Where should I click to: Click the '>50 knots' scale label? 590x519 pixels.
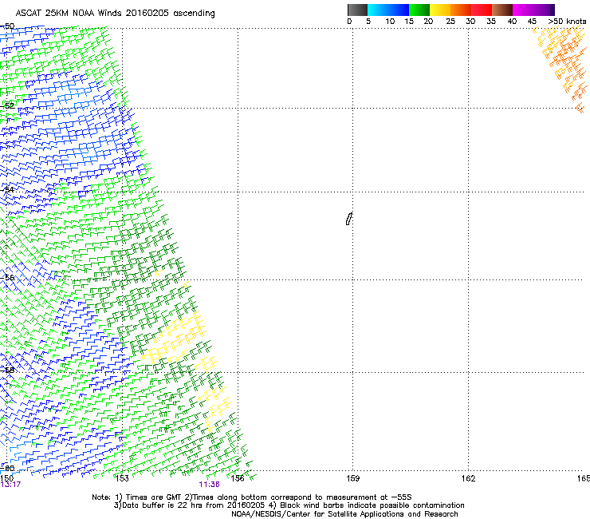pos(567,22)
